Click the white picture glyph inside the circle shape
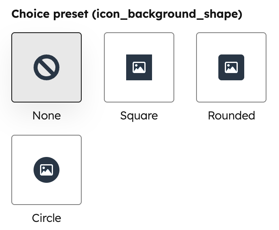279x230 pixels. pyautogui.click(x=46, y=170)
